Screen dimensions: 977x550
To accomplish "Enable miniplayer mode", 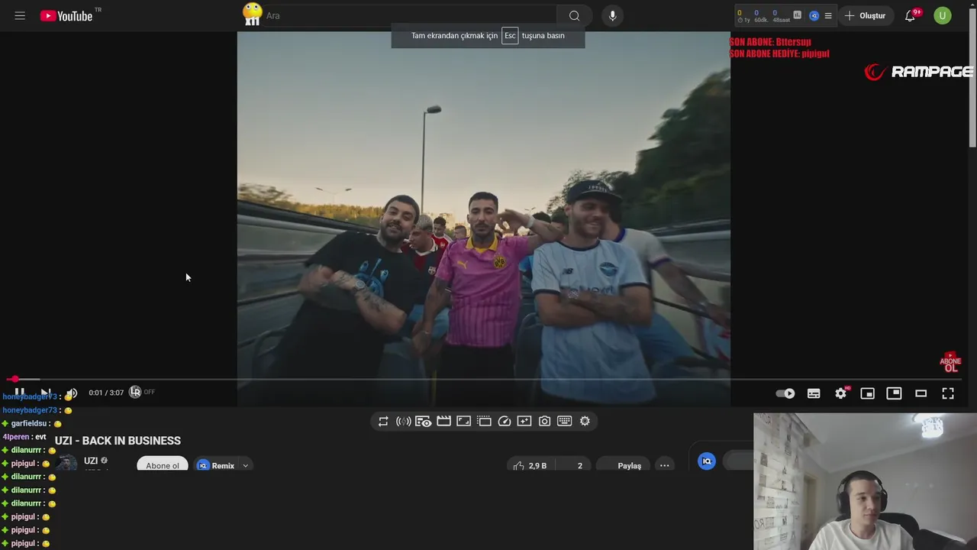I will 868,393.
